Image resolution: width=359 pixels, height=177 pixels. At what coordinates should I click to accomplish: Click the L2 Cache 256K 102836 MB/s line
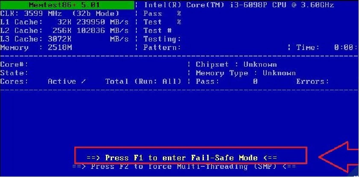(65, 31)
